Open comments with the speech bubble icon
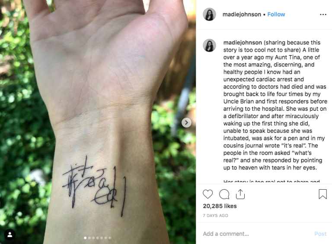Image resolution: width=332 pixels, height=244 pixels. pos(224,194)
